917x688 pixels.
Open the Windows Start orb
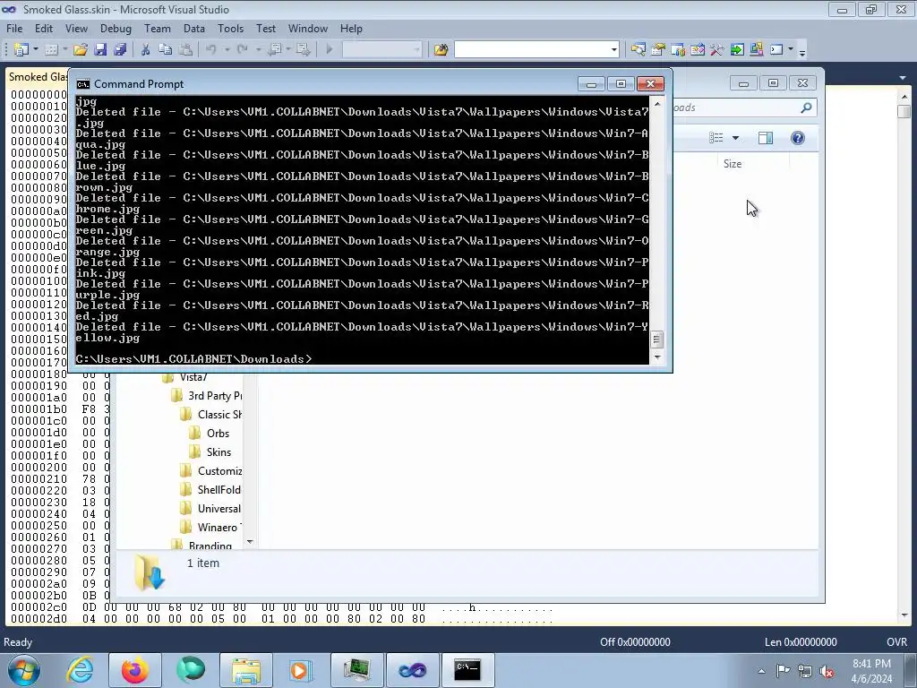[x=23, y=670]
